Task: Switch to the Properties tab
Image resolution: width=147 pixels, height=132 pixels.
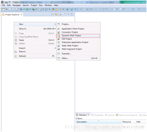Action: tap(97, 115)
